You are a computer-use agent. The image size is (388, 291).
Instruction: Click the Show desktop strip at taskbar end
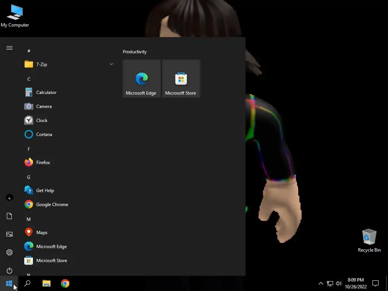(x=387, y=283)
